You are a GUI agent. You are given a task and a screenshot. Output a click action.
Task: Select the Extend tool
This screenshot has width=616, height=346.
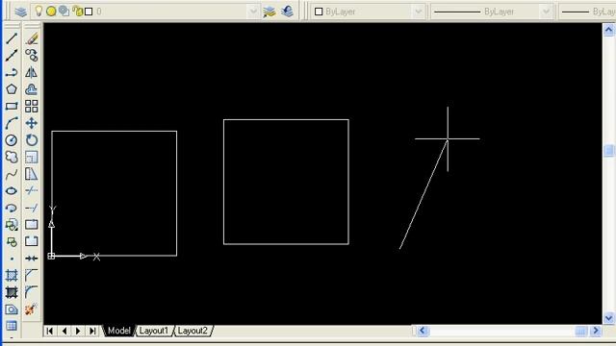pos(32,208)
